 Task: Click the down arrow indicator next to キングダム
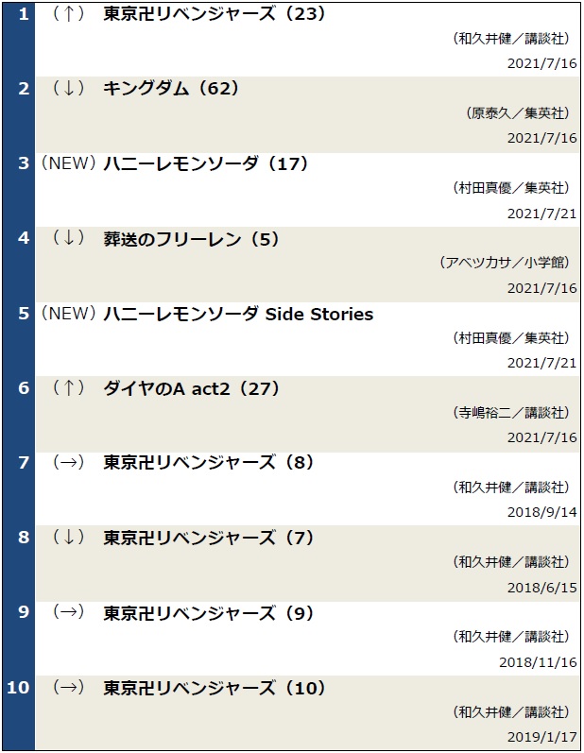[x=69, y=88]
